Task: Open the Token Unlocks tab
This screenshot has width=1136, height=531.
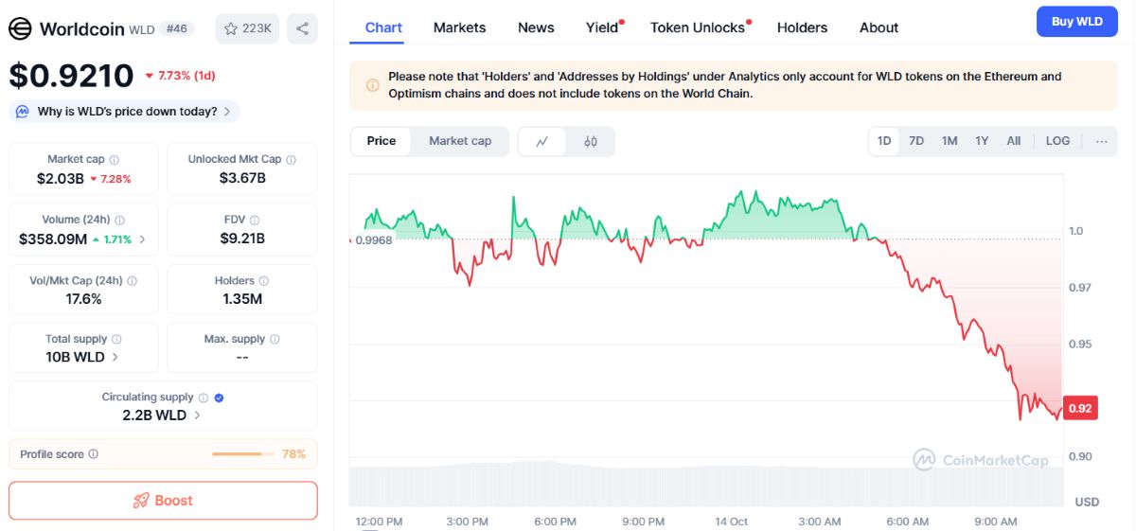Action: tap(698, 27)
